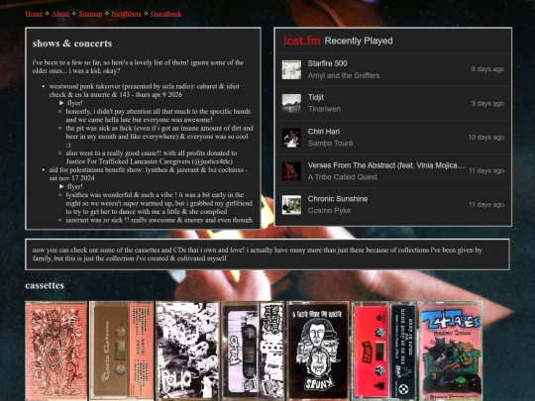
Task: Click the Cosmo Pyke artist name
Action: click(x=329, y=210)
